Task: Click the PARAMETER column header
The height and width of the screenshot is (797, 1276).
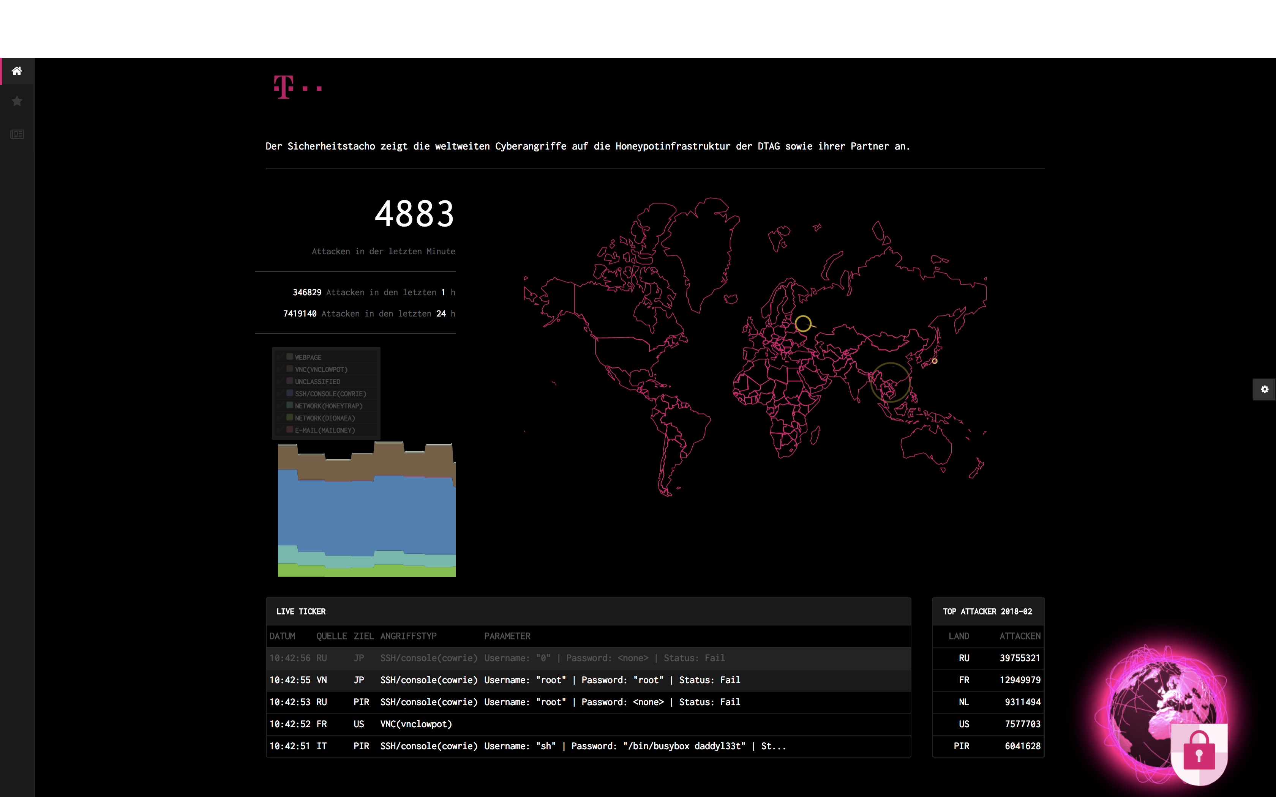Action: (507, 636)
